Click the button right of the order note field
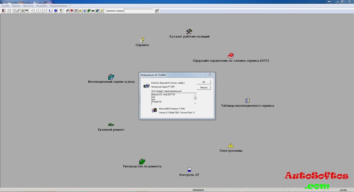Screen dimensions: 354x192 pos(157,11)
